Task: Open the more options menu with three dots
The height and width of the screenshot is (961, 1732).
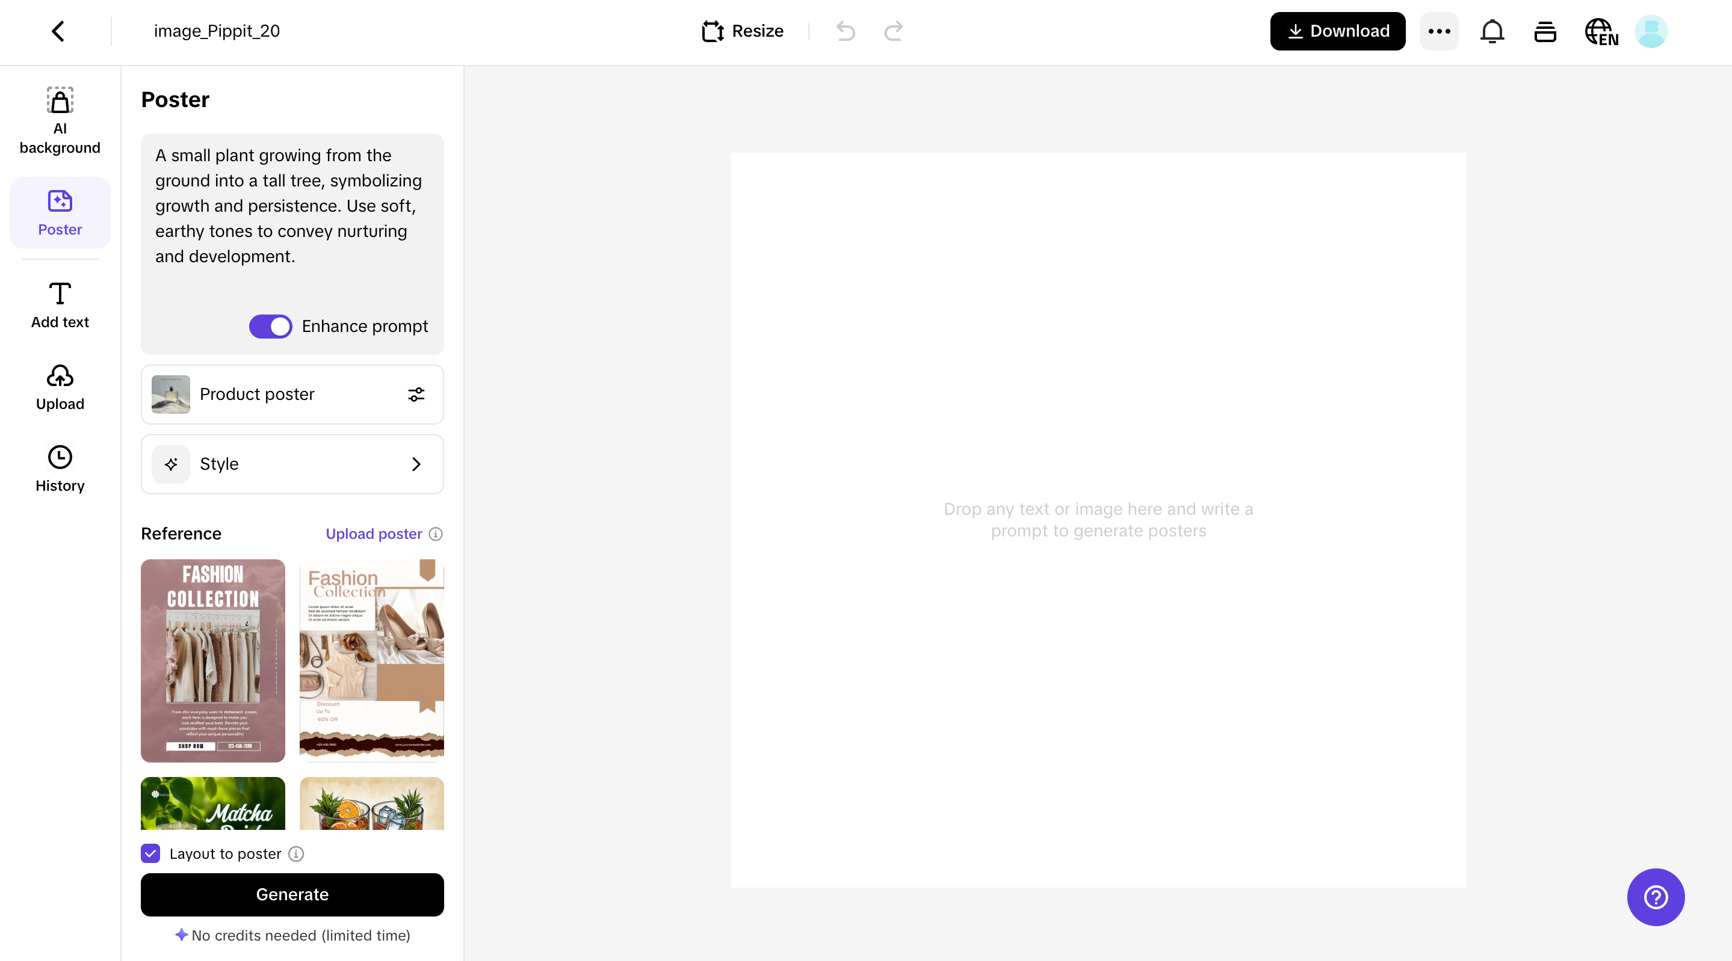Action: coord(1439,31)
